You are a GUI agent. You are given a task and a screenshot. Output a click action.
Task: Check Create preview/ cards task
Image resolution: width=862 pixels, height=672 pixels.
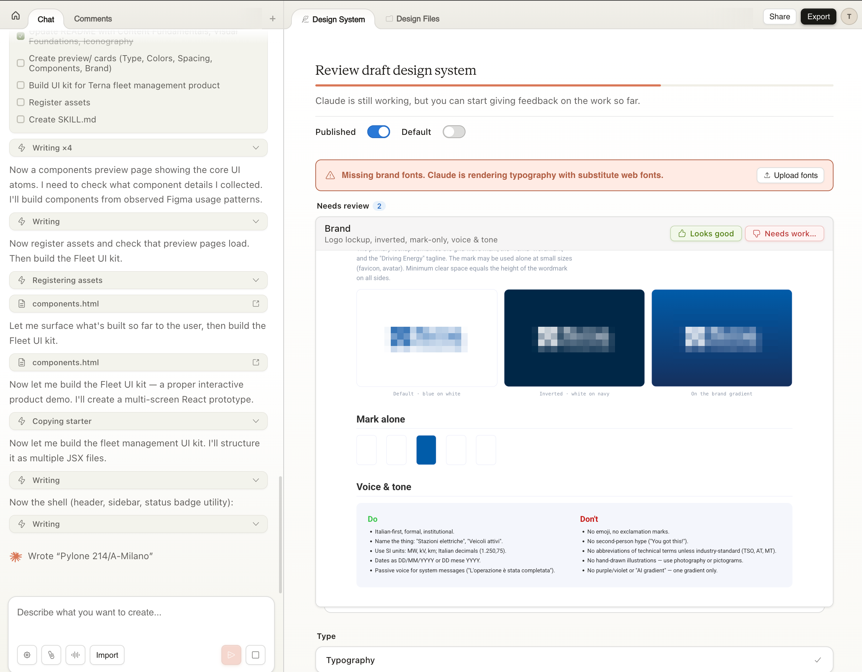coord(21,63)
